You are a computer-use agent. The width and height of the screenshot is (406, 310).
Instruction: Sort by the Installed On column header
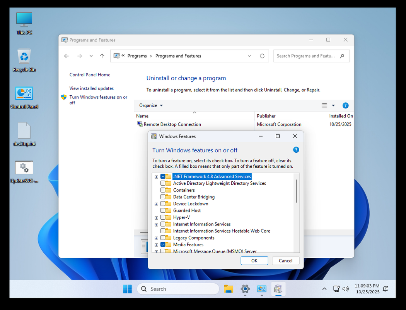341,116
